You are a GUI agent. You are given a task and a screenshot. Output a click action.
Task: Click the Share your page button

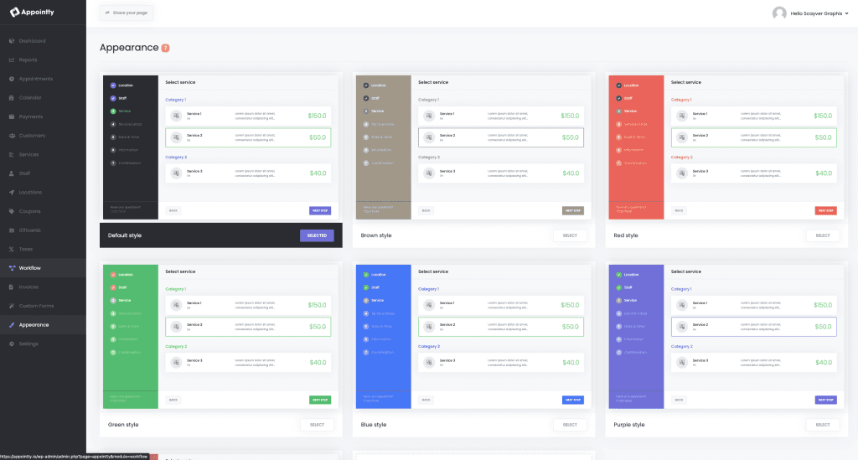pyautogui.click(x=127, y=13)
